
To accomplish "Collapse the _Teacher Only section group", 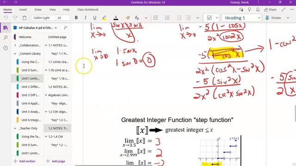I will click(15, 128).
